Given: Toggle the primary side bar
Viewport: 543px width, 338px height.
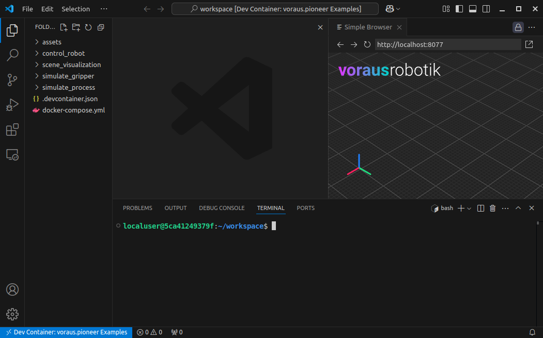Looking at the screenshot, I should coord(459,9).
